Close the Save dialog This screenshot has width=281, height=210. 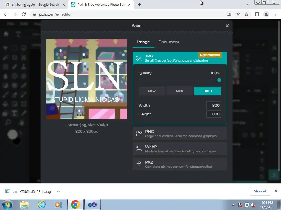click(x=227, y=26)
